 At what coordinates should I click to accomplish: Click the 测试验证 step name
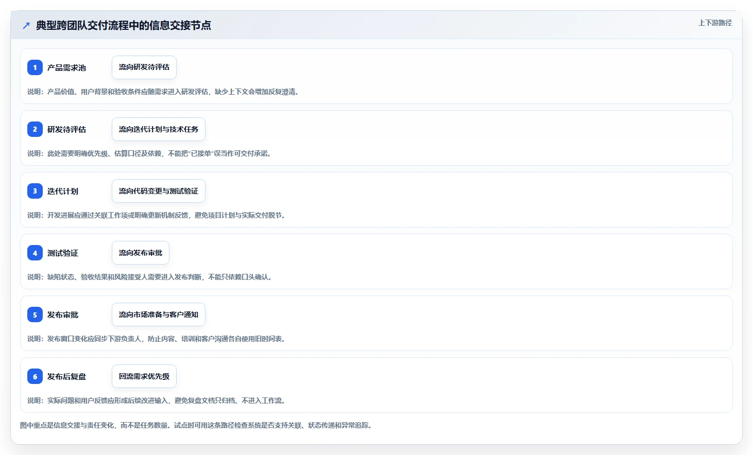click(63, 253)
